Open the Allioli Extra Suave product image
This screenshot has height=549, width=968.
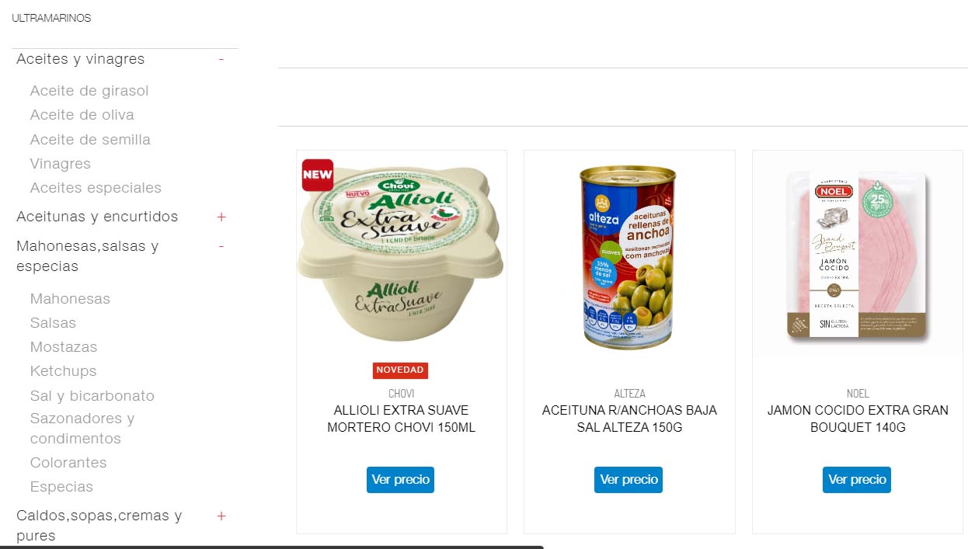[401, 253]
